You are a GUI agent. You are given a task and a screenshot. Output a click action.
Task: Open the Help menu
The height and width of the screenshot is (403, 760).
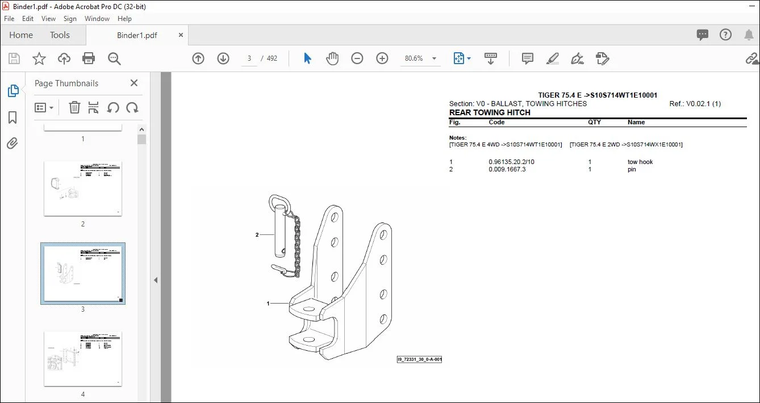click(x=124, y=19)
